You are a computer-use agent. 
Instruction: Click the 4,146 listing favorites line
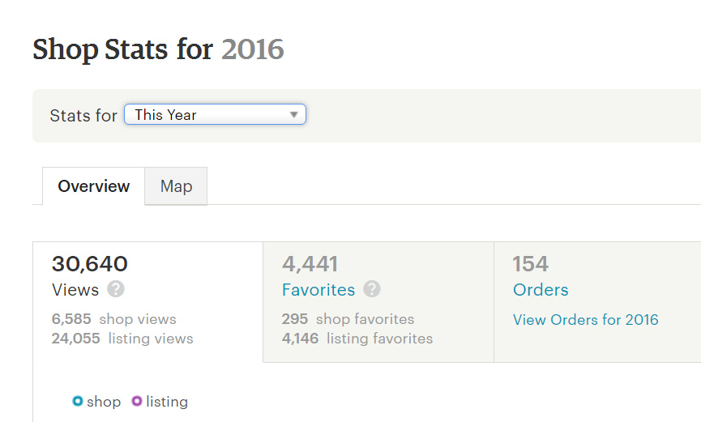[x=357, y=339]
